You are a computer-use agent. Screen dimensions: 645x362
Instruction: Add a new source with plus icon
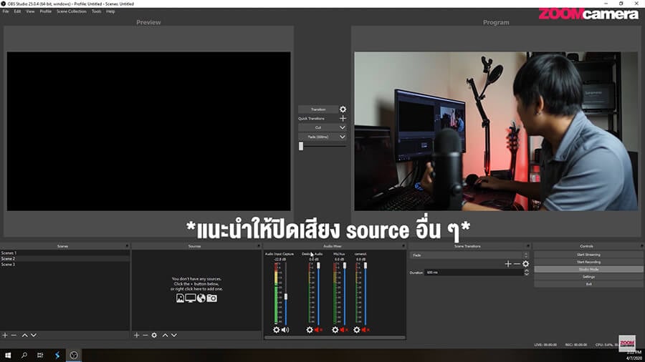137,336
